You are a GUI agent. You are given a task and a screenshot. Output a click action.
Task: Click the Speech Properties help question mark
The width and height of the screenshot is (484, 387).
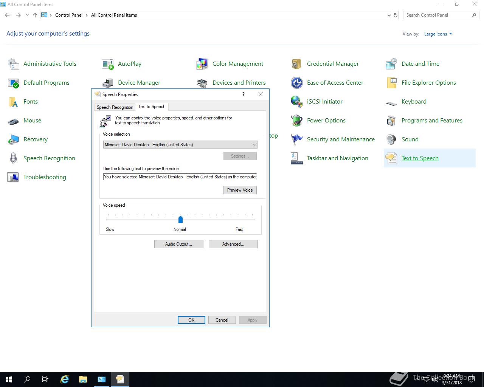(x=243, y=94)
